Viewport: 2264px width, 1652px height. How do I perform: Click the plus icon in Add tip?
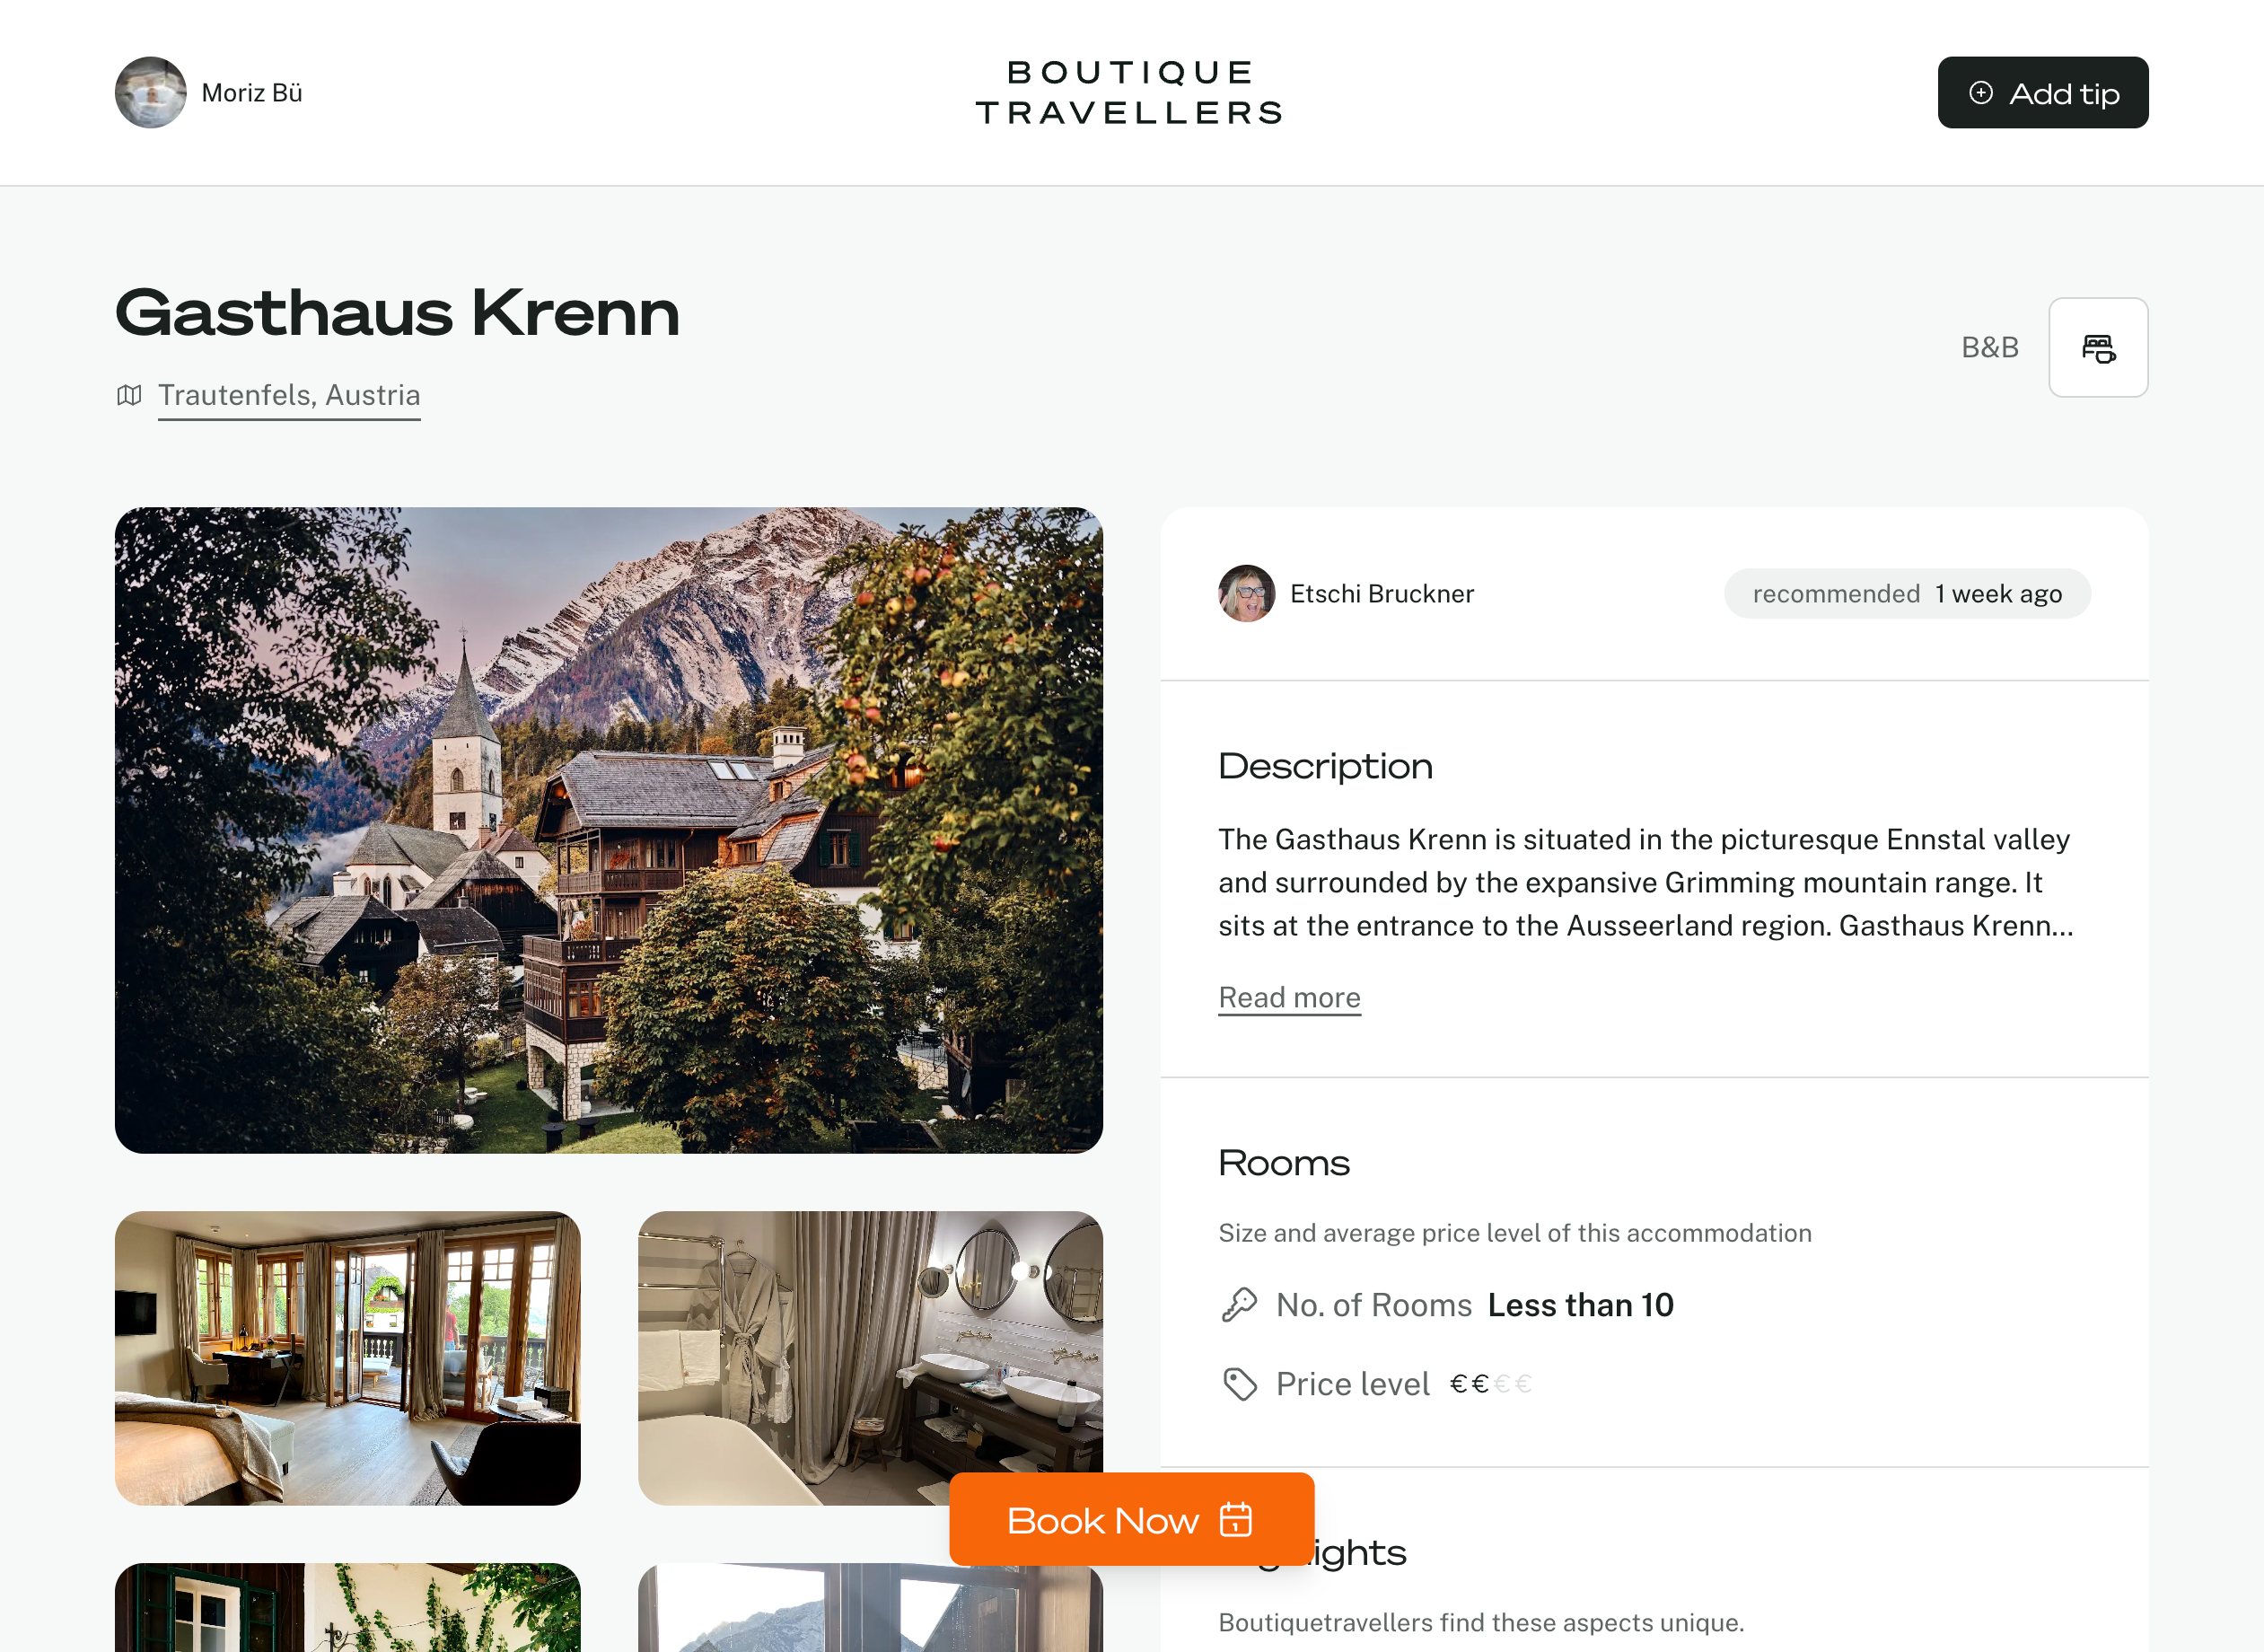point(1980,93)
